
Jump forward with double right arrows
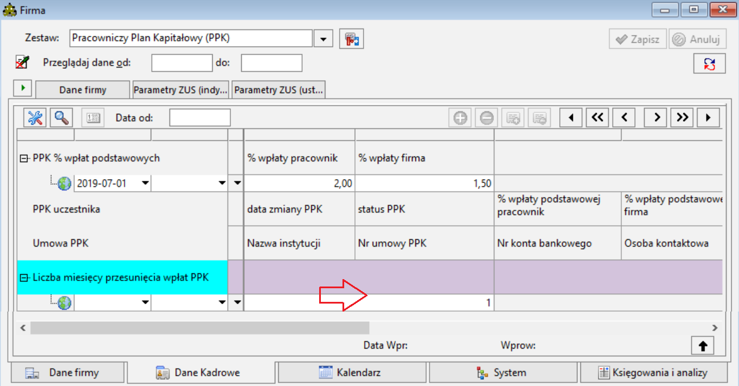point(682,118)
